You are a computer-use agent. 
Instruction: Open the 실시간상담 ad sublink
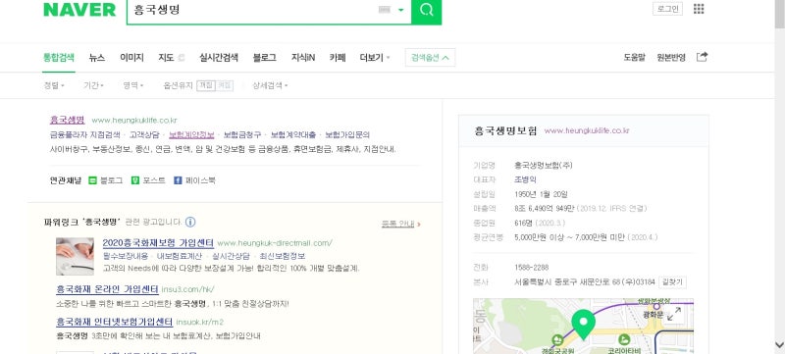pyautogui.click(x=231, y=256)
